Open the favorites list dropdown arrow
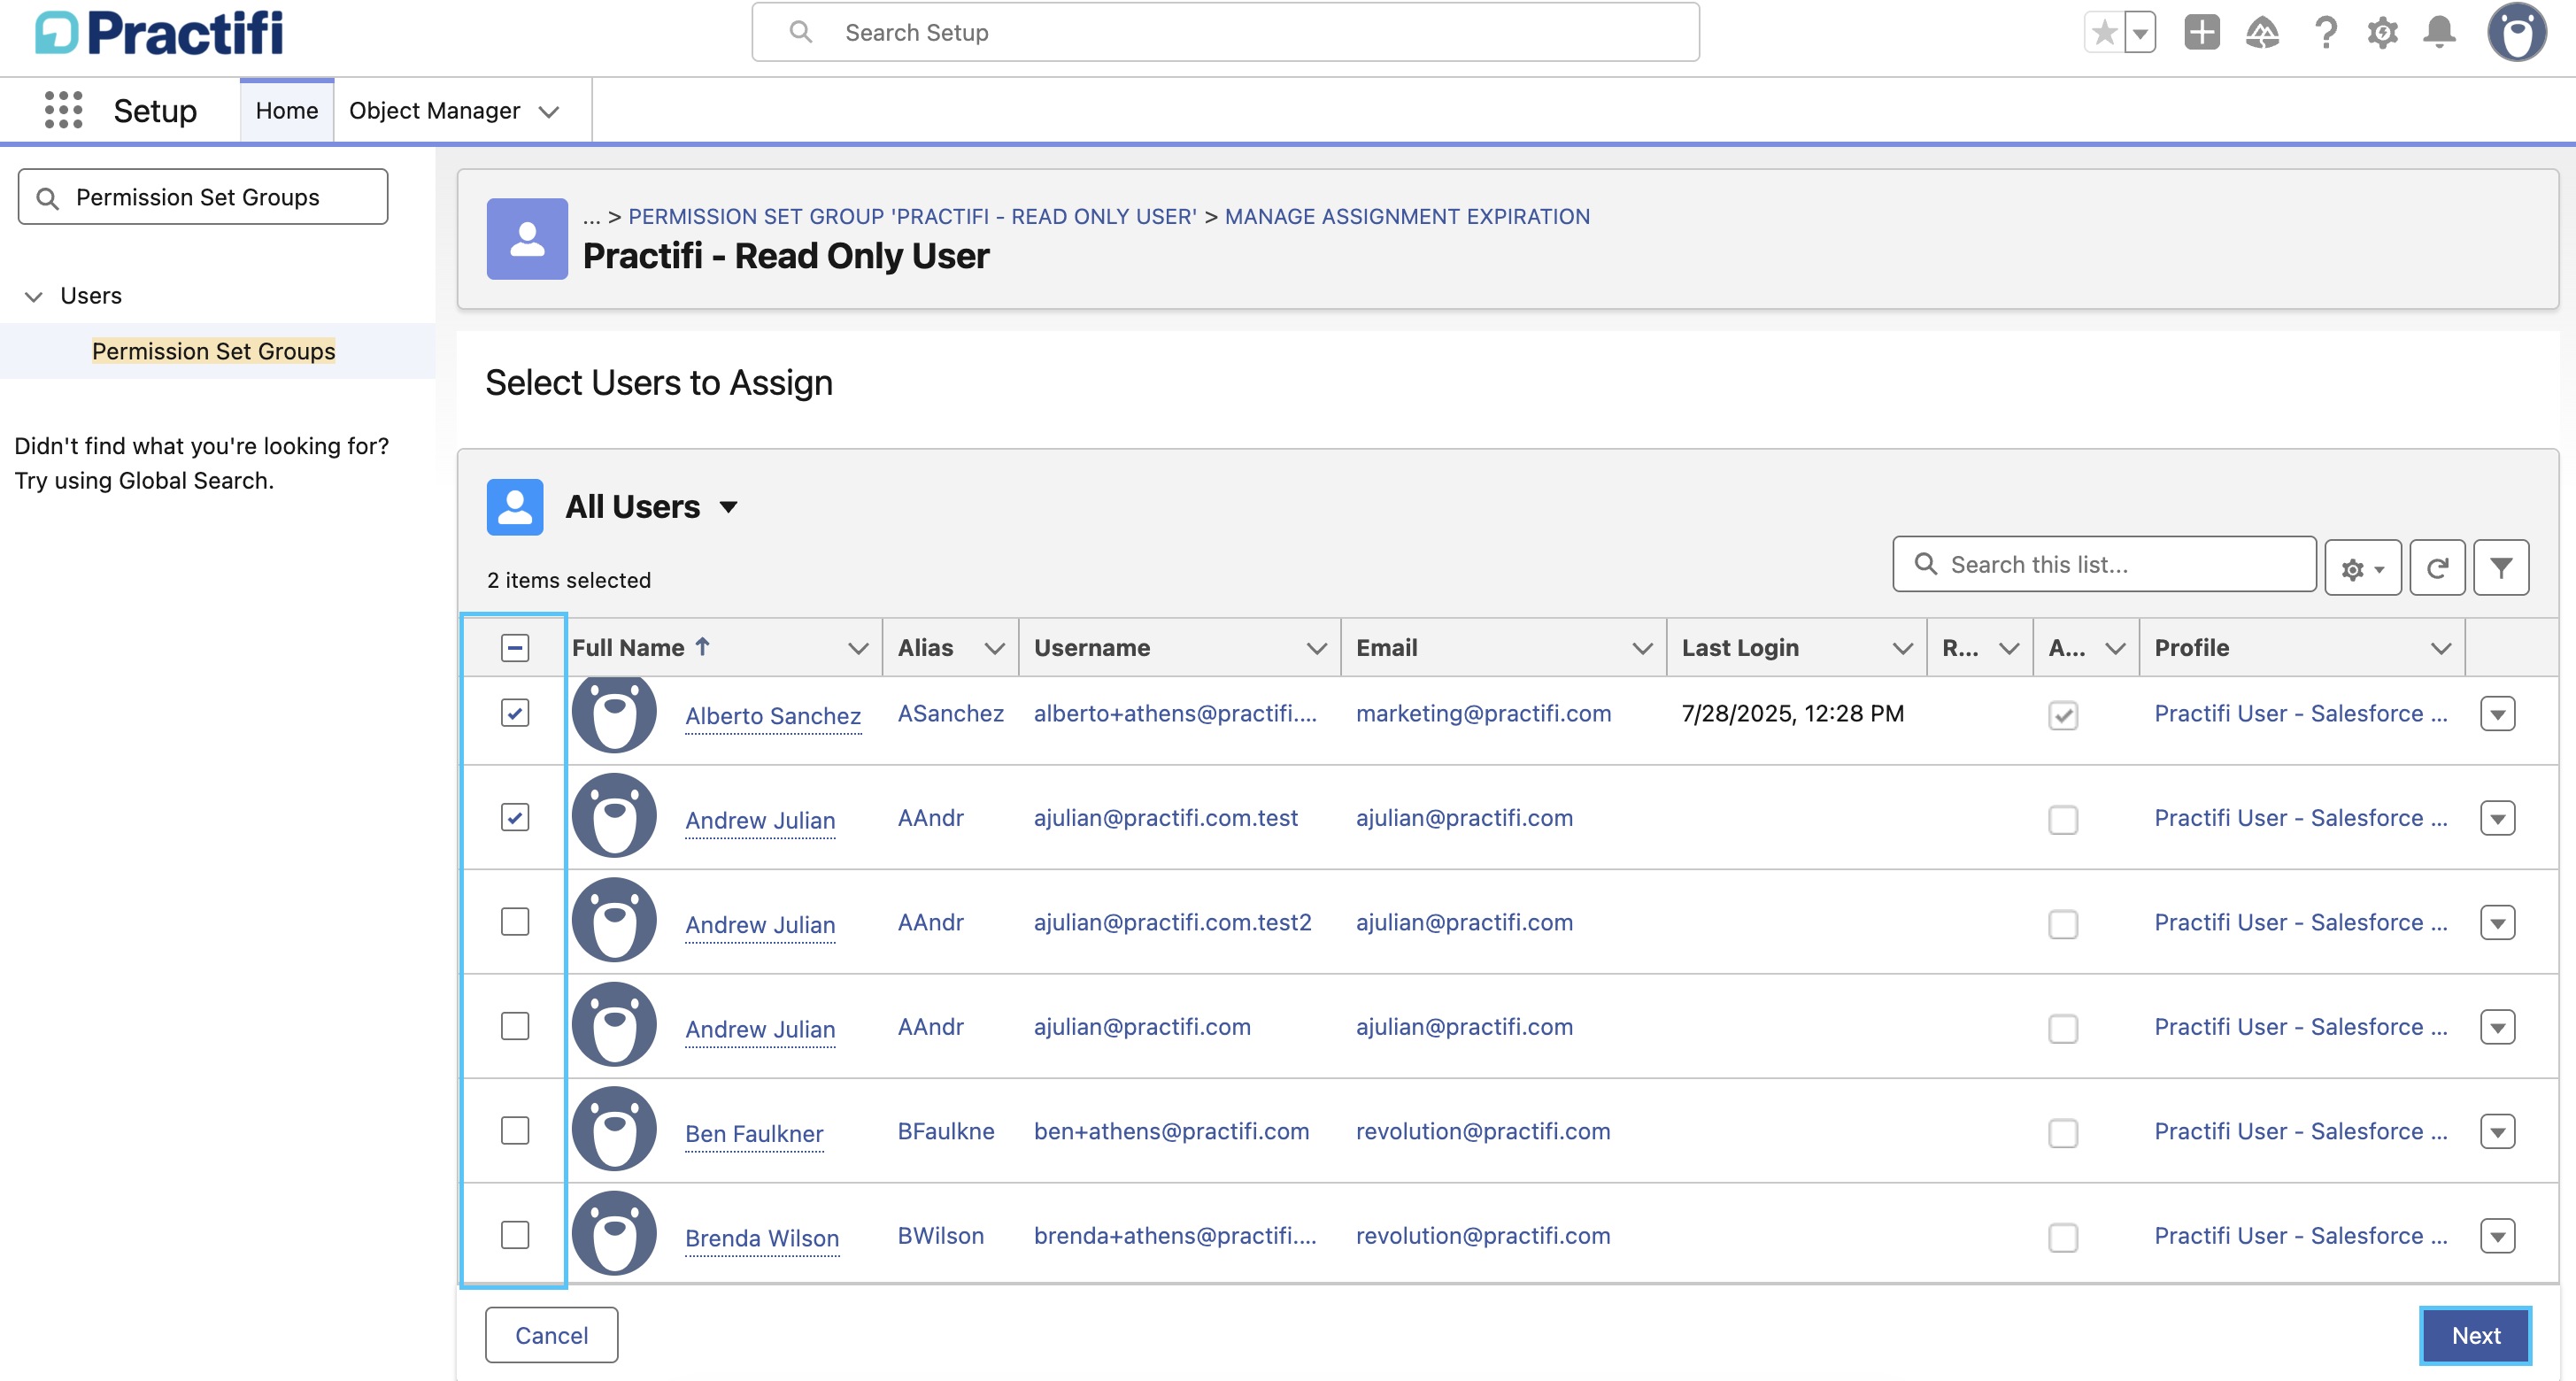The width and height of the screenshot is (2576, 1381). tap(2140, 32)
